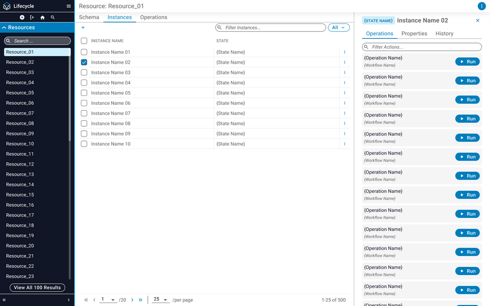Screen dimensions: 490x306
Task: Open the All filter dropdown
Action: (338, 27)
